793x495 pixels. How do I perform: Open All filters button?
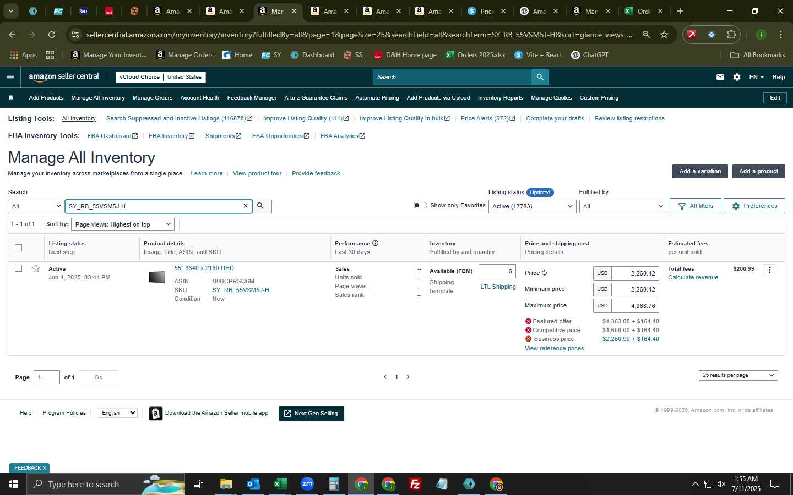point(696,206)
